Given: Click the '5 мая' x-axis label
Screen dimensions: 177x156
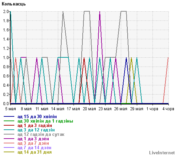Looking at the screenshot, I should (11, 109).
